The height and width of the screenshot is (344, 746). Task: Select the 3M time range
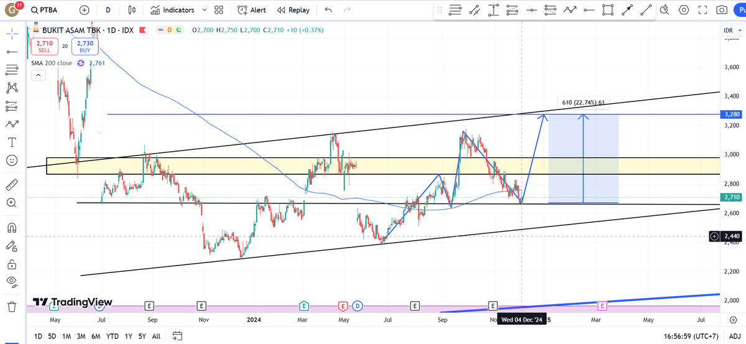[x=81, y=336]
